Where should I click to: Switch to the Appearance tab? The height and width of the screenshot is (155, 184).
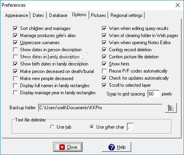pyautogui.click(x=17, y=15)
